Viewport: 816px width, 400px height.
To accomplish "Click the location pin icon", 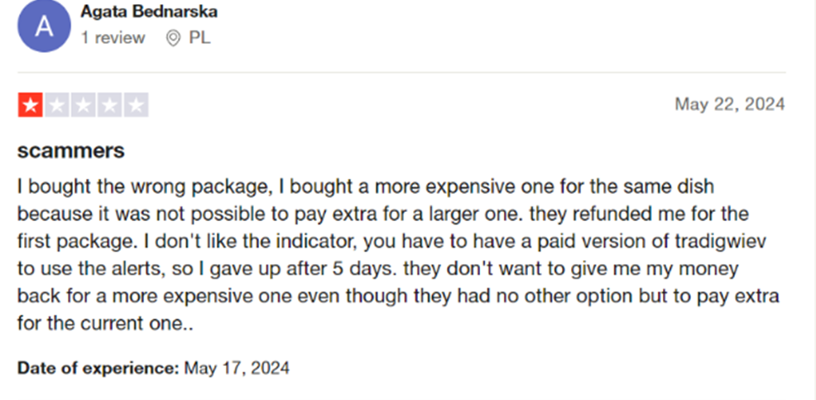I will coord(173,38).
